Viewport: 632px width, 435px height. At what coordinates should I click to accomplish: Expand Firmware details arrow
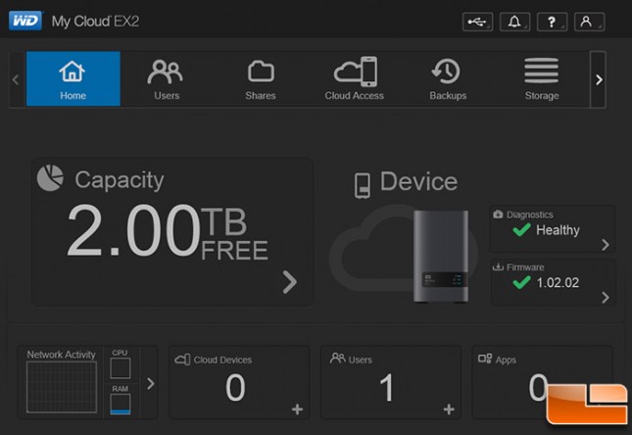tap(605, 298)
